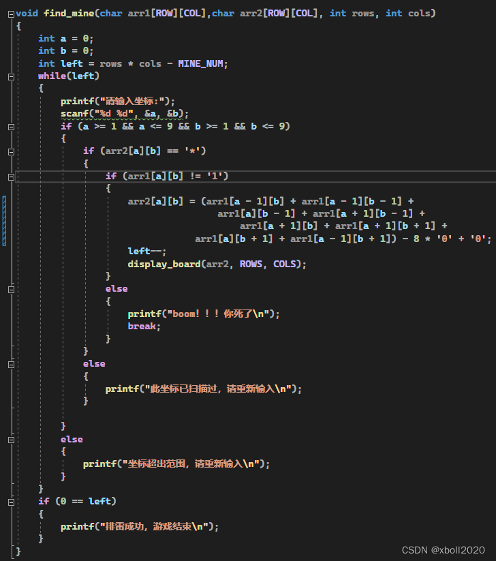This screenshot has height=561, width=496.
Task: Click the printf("请输入坐标:") statement
Action: (118, 102)
